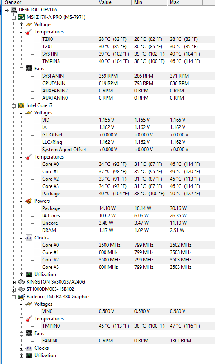Expand the Intel Core i7 Utilization node
The height and width of the screenshot is (364, 215).
tap(21, 275)
